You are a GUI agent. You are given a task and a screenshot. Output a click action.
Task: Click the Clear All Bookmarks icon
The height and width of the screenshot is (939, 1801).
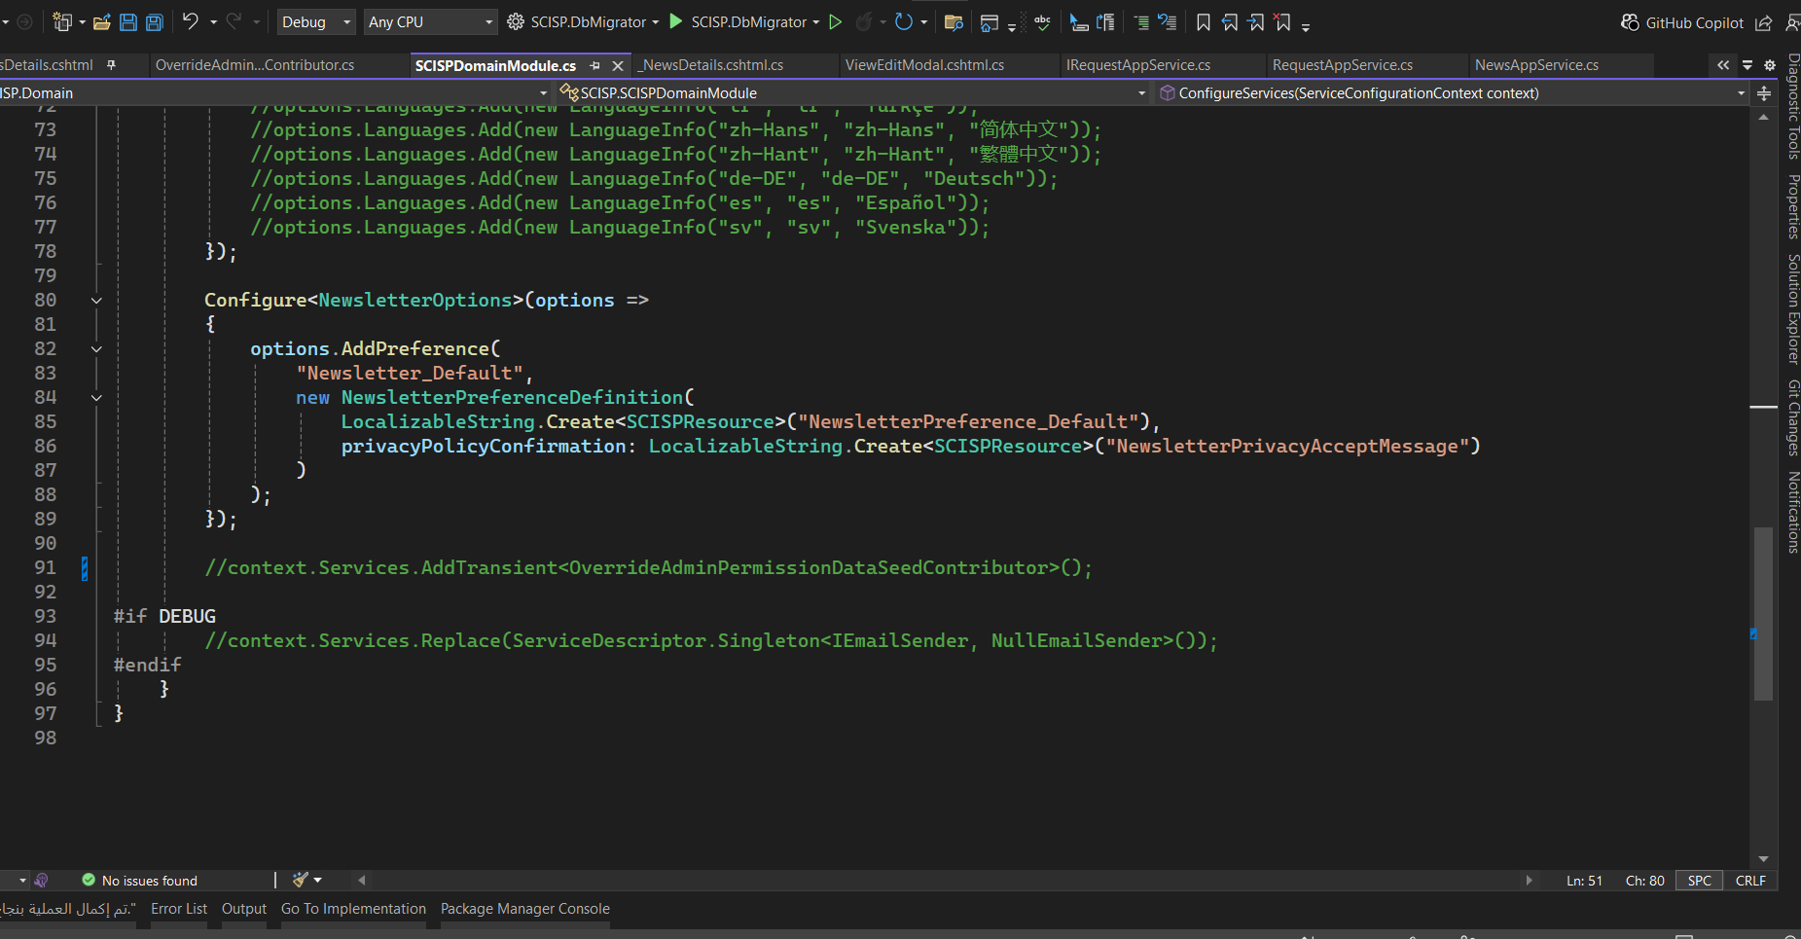(x=1282, y=22)
